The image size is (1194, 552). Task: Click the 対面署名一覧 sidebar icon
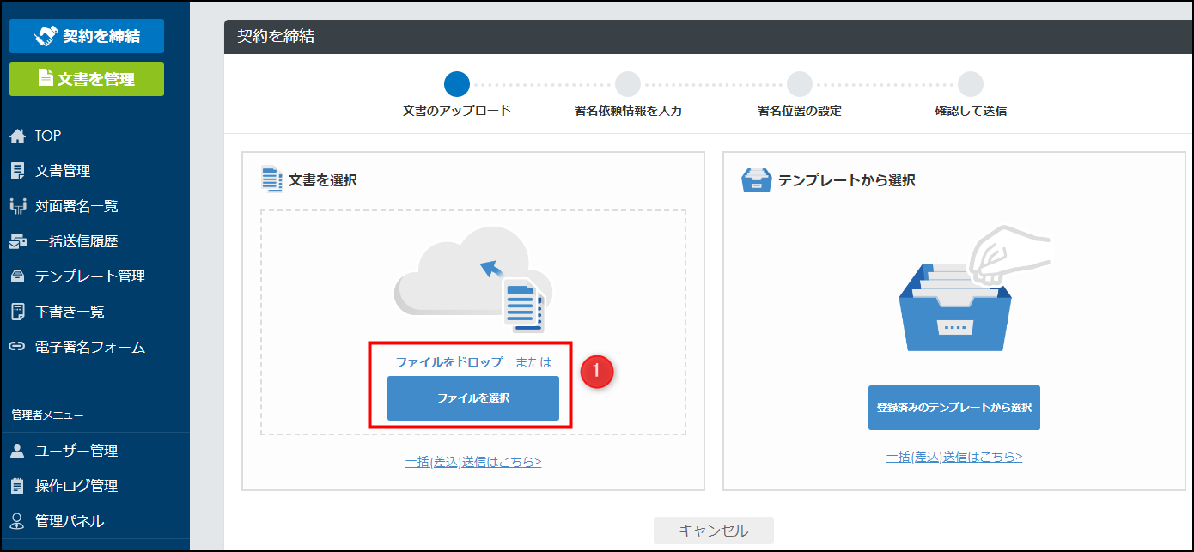click(17, 206)
